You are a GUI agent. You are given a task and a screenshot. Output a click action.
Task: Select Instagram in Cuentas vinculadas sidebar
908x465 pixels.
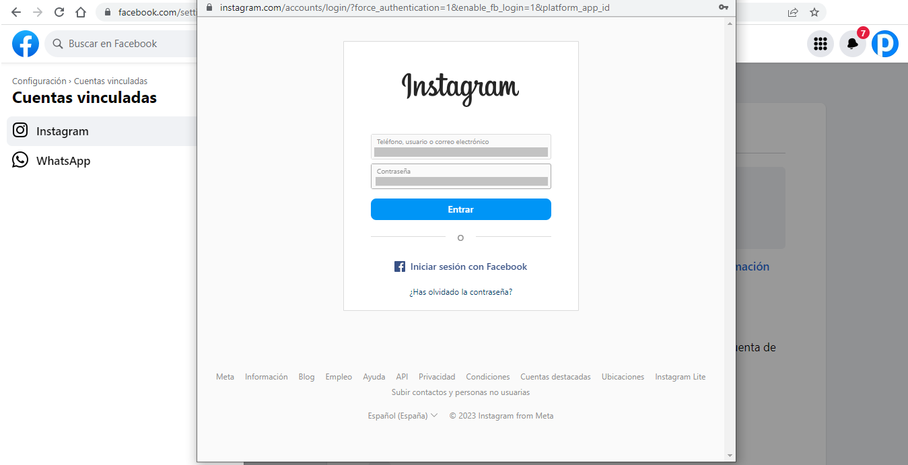[x=102, y=131]
